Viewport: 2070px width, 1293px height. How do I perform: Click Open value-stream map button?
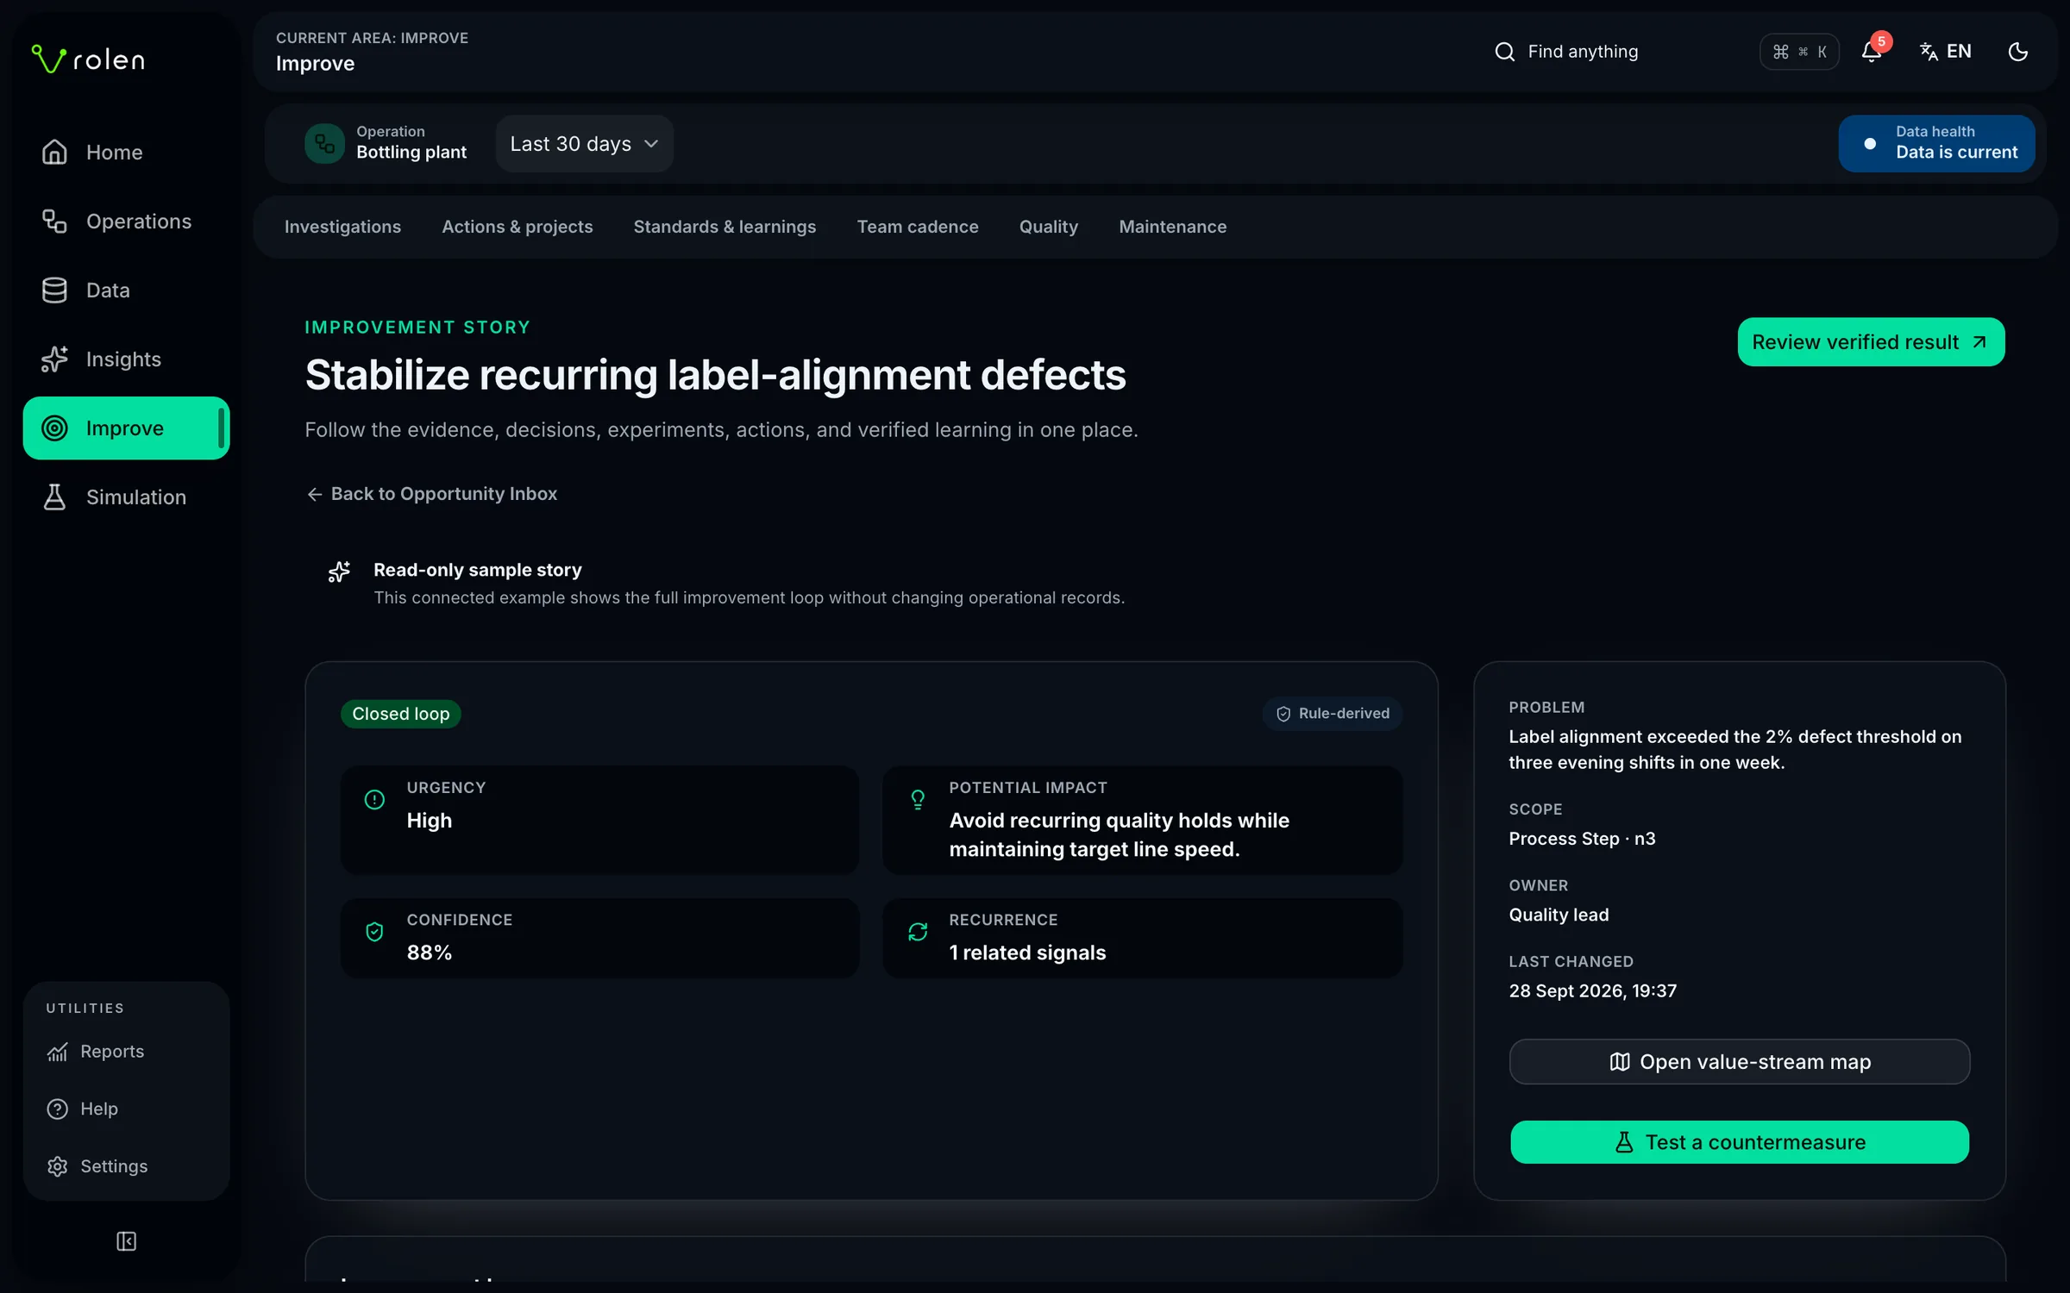(x=1739, y=1062)
